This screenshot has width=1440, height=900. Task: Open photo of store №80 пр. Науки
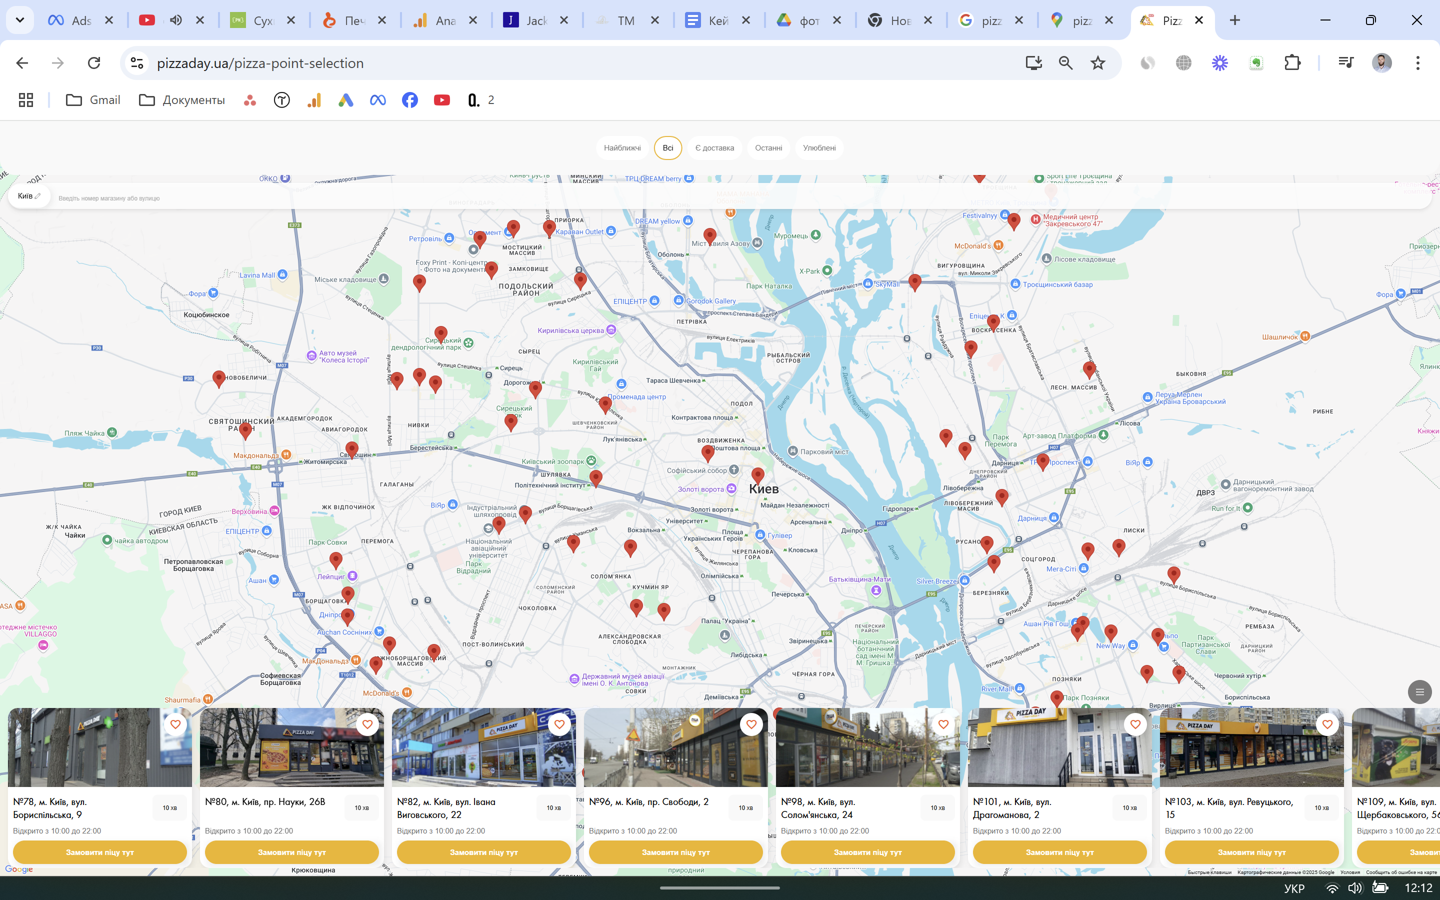pos(291,747)
